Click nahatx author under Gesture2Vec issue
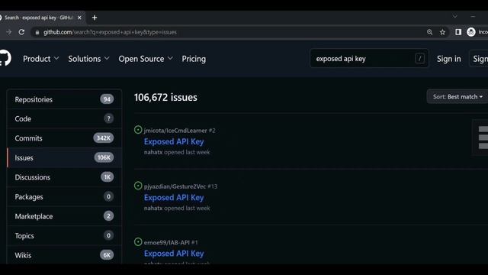The height and width of the screenshot is (275, 488). click(153, 208)
